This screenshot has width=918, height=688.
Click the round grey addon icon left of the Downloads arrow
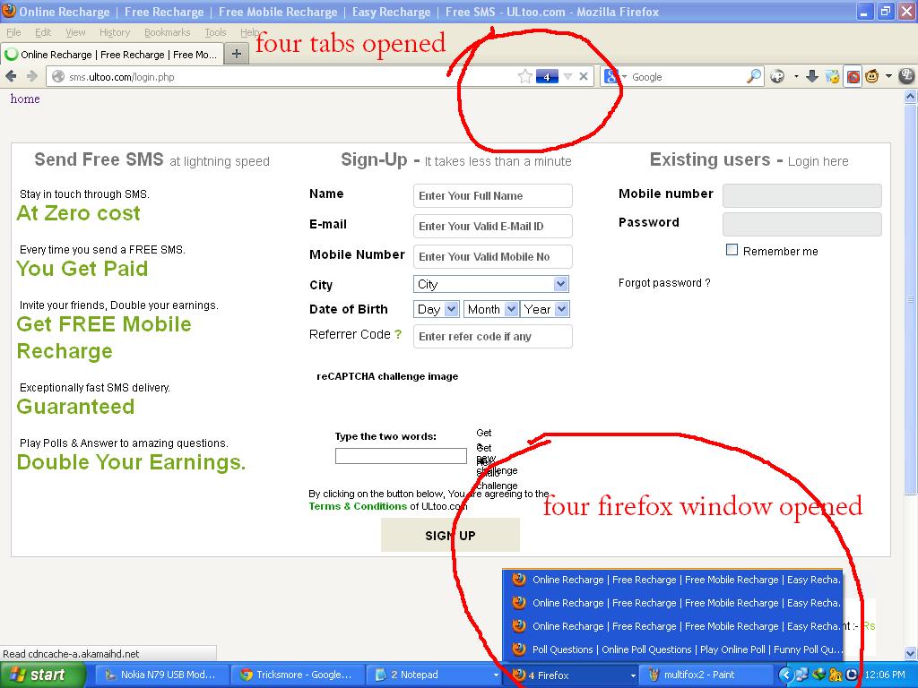pos(777,76)
